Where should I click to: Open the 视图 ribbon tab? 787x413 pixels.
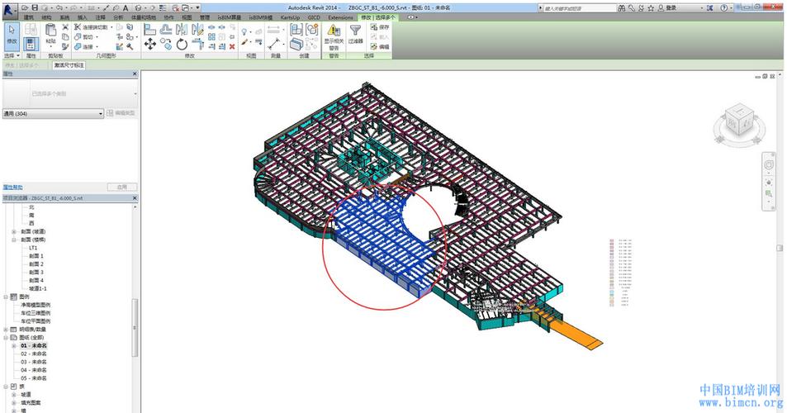point(187,17)
